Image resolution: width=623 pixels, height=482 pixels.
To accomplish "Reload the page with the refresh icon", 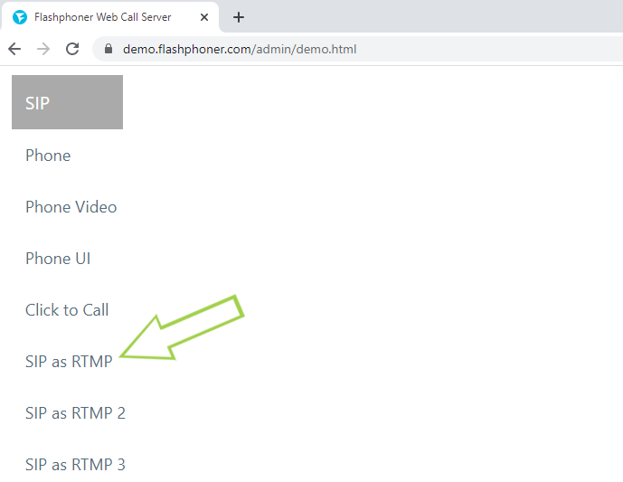I will coord(72,49).
